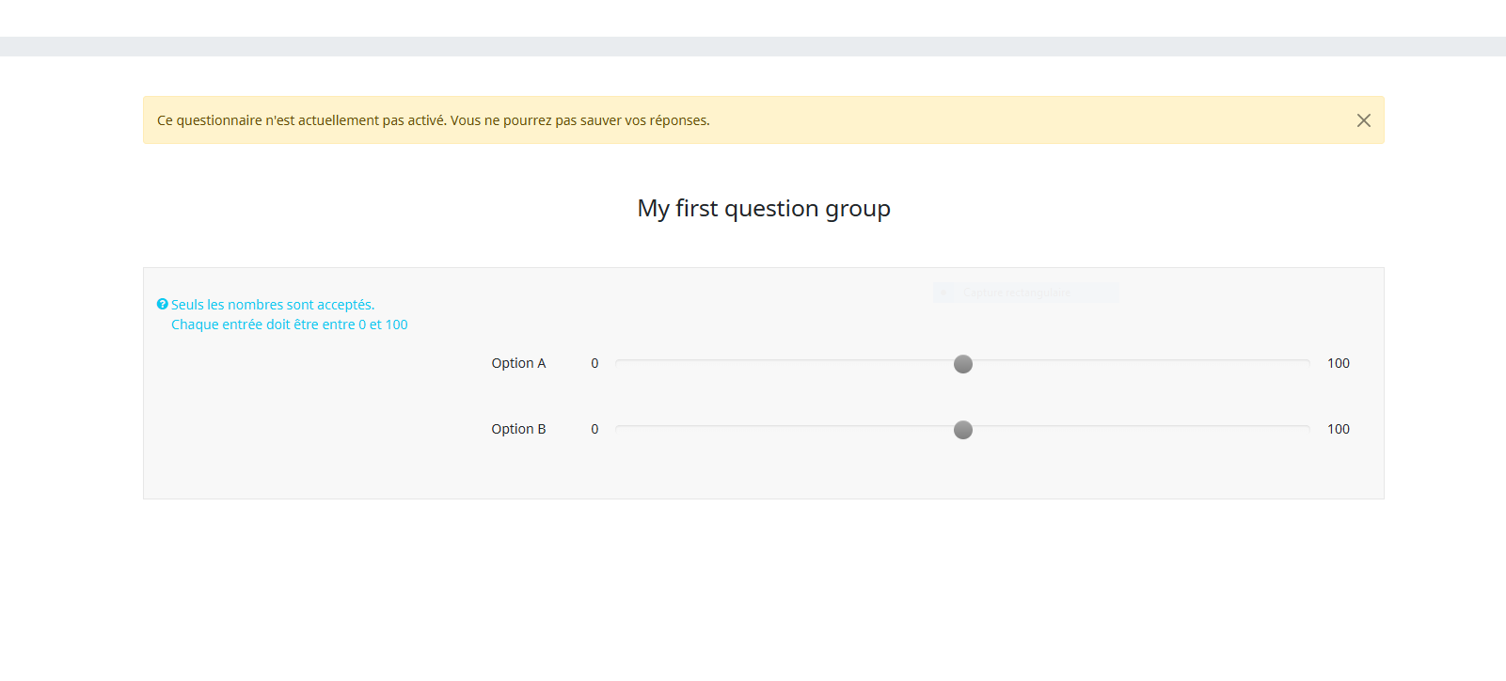1506x681 pixels.
Task: Click the faint 'Capture rectangulaire' label
Action: pyautogui.click(x=1016, y=293)
